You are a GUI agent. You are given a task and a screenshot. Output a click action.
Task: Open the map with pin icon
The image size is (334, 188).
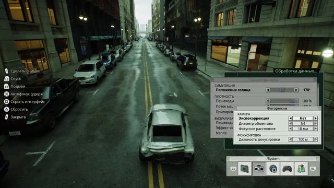(x=301, y=169)
